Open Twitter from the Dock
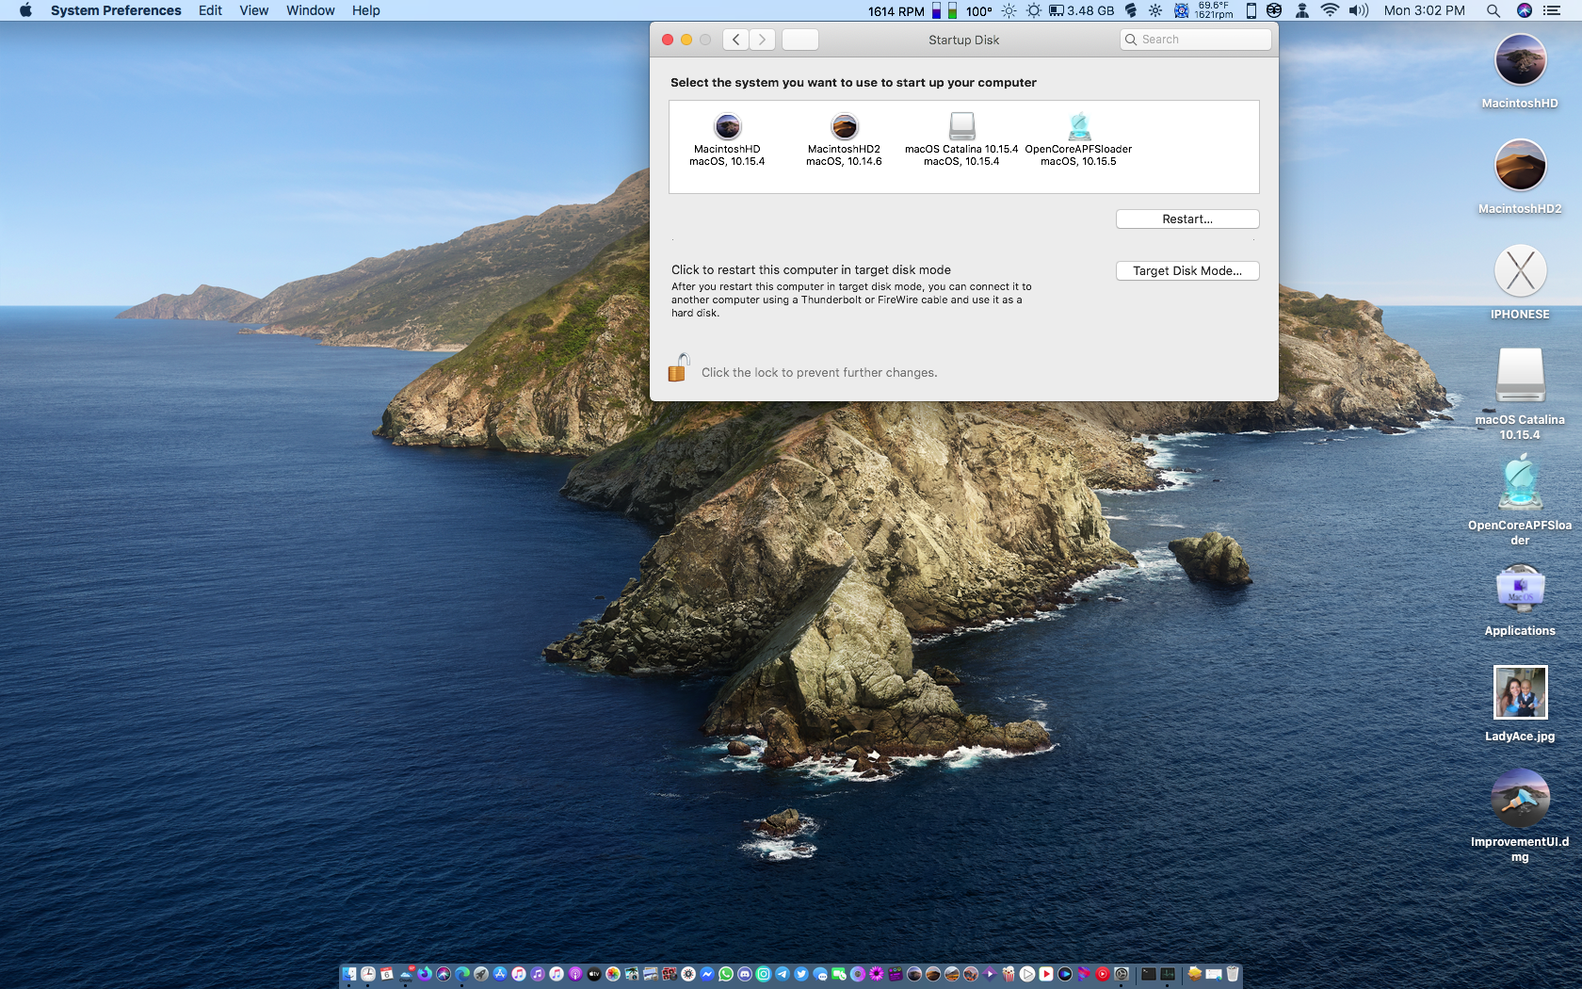 point(801,974)
